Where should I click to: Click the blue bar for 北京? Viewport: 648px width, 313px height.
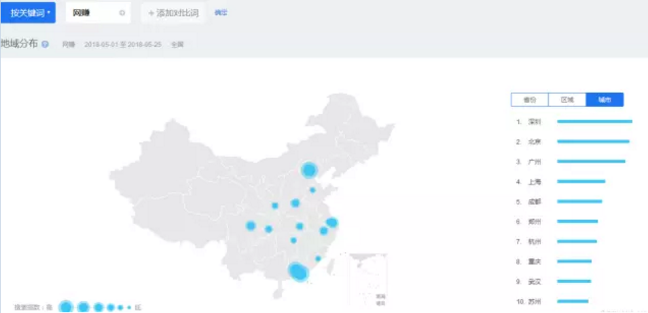(593, 142)
